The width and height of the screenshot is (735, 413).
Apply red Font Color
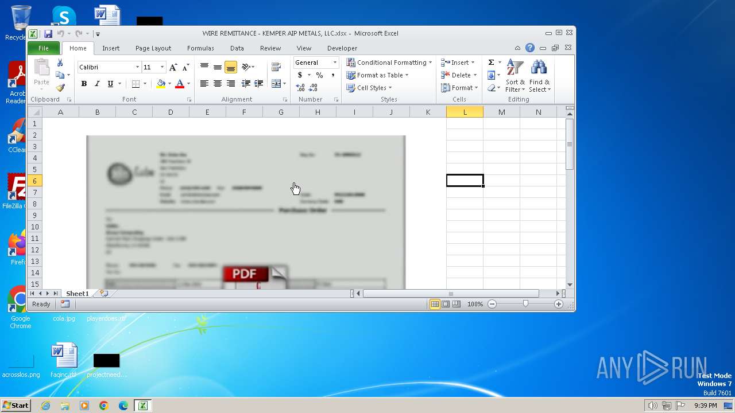click(x=180, y=84)
